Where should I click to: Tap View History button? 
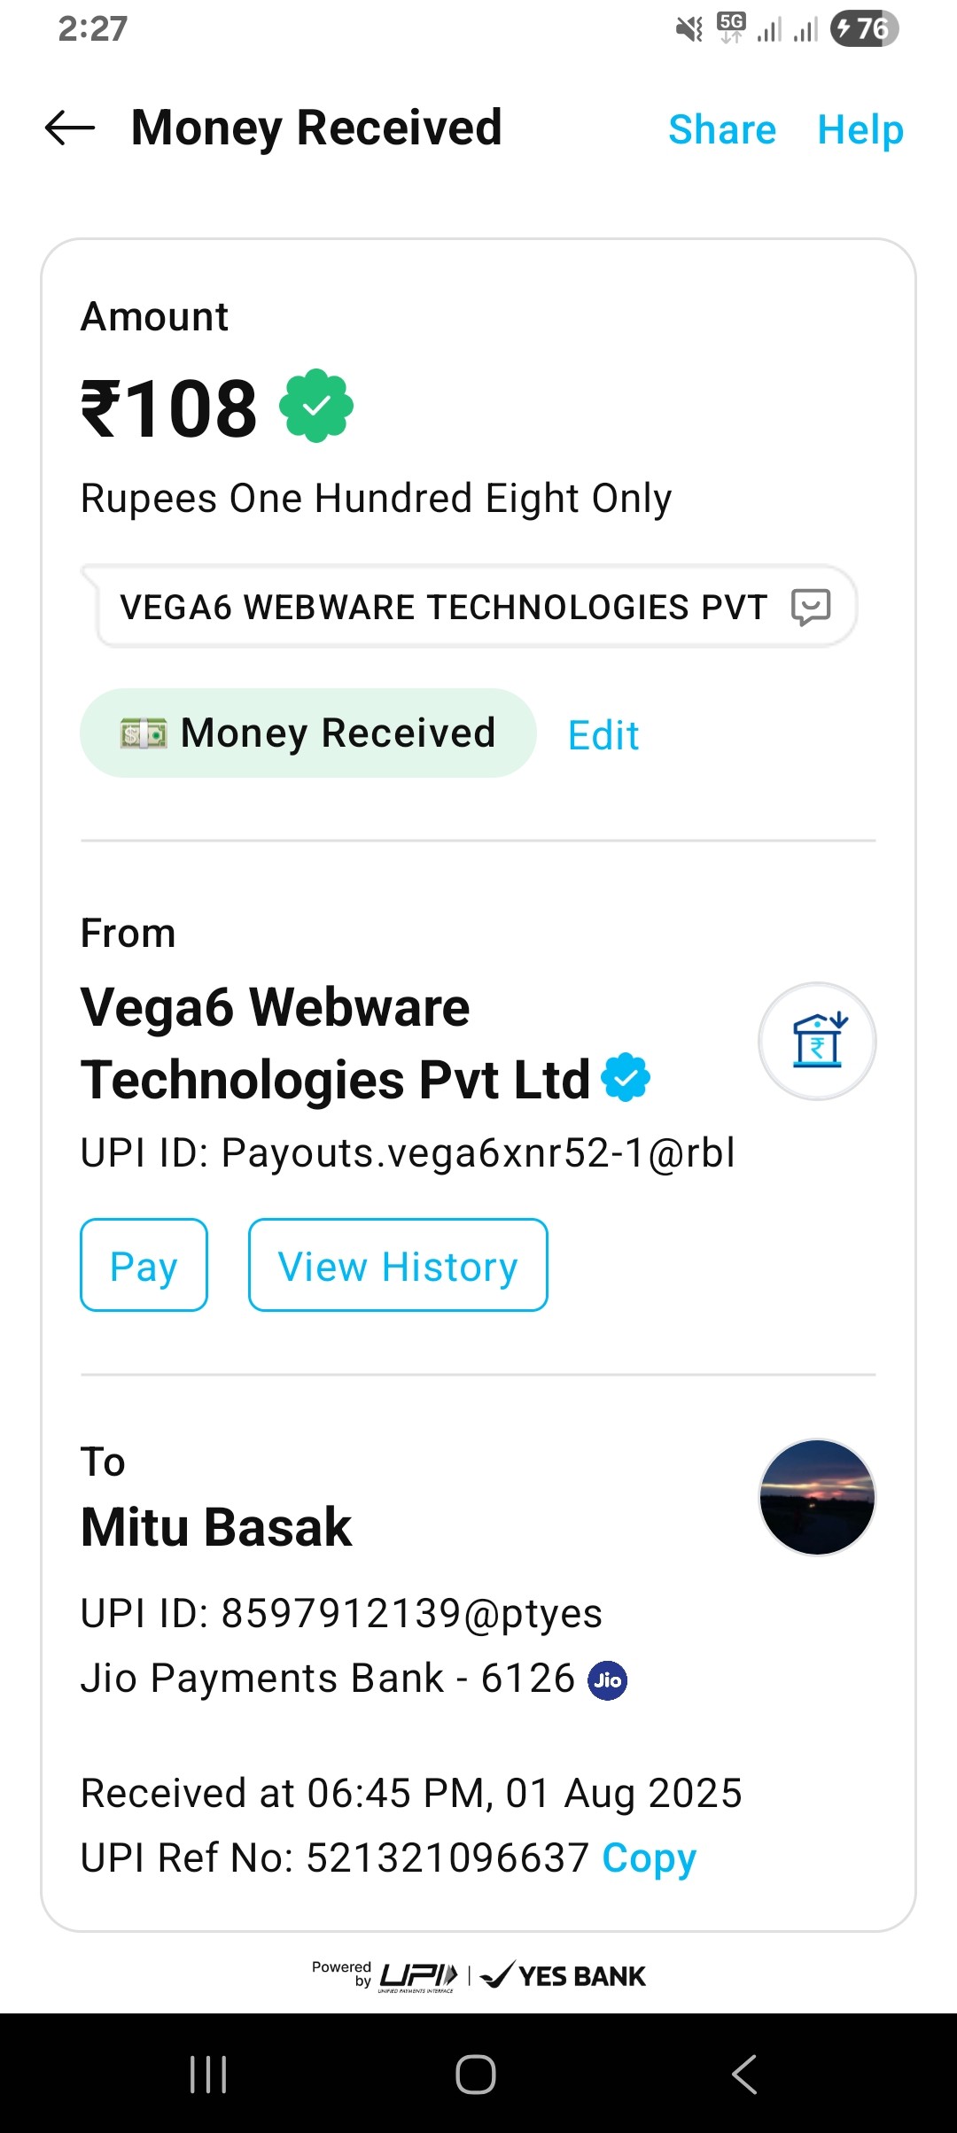[398, 1265]
